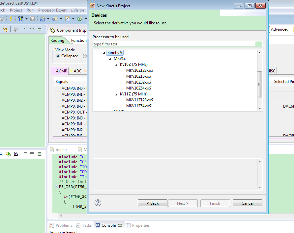Open dropdown arrow next to LOAD icon
The image size is (294, 233).
26,19
